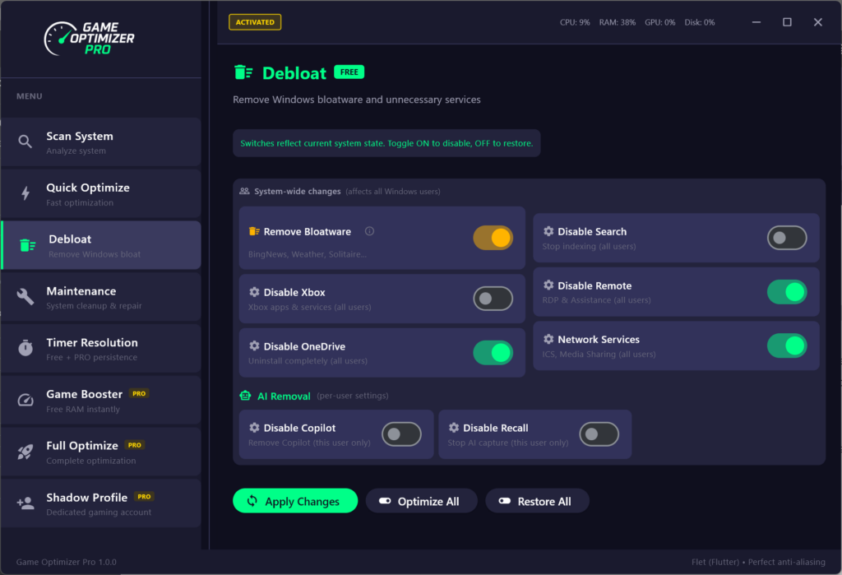Switch off the Disable OneDrive toggle
Viewport: 842px width, 575px height.
pos(493,353)
